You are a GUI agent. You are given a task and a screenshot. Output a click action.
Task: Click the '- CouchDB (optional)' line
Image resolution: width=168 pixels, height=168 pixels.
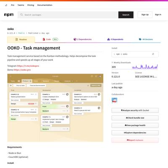18,157
